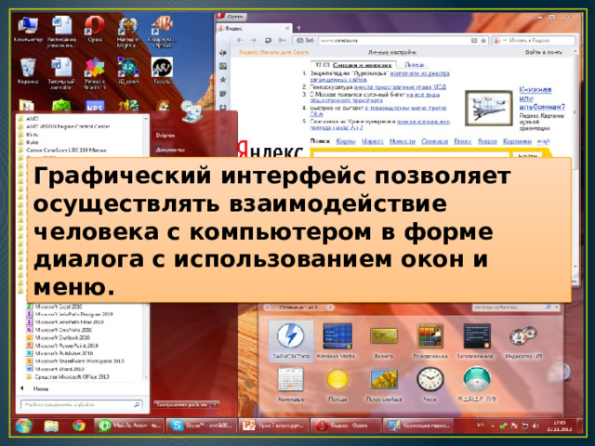Go to previous page of gadgets
The image size is (595, 446).
(x=267, y=308)
